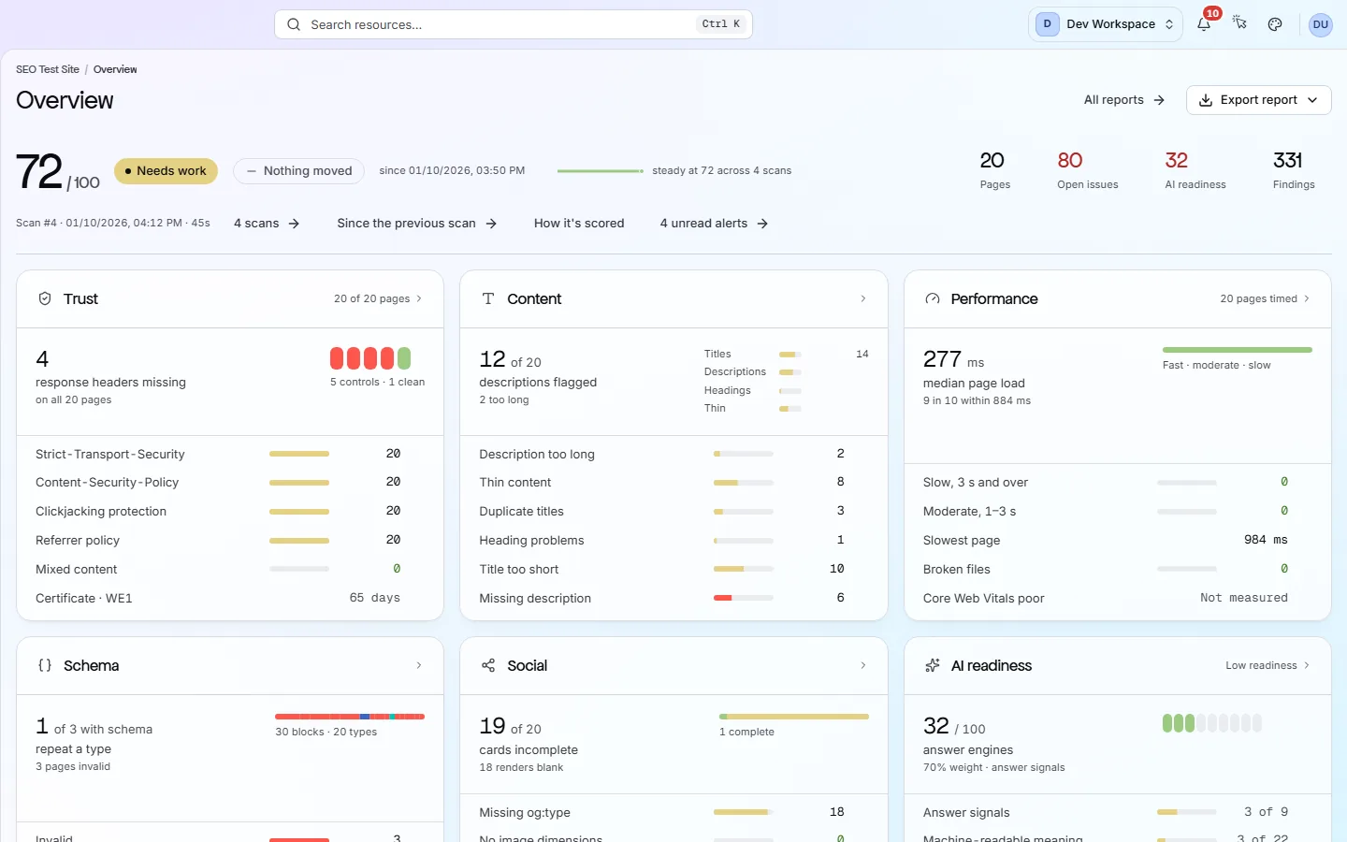Click the Trust shield icon
The image size is (1347, 842).
tap(45, 298)
